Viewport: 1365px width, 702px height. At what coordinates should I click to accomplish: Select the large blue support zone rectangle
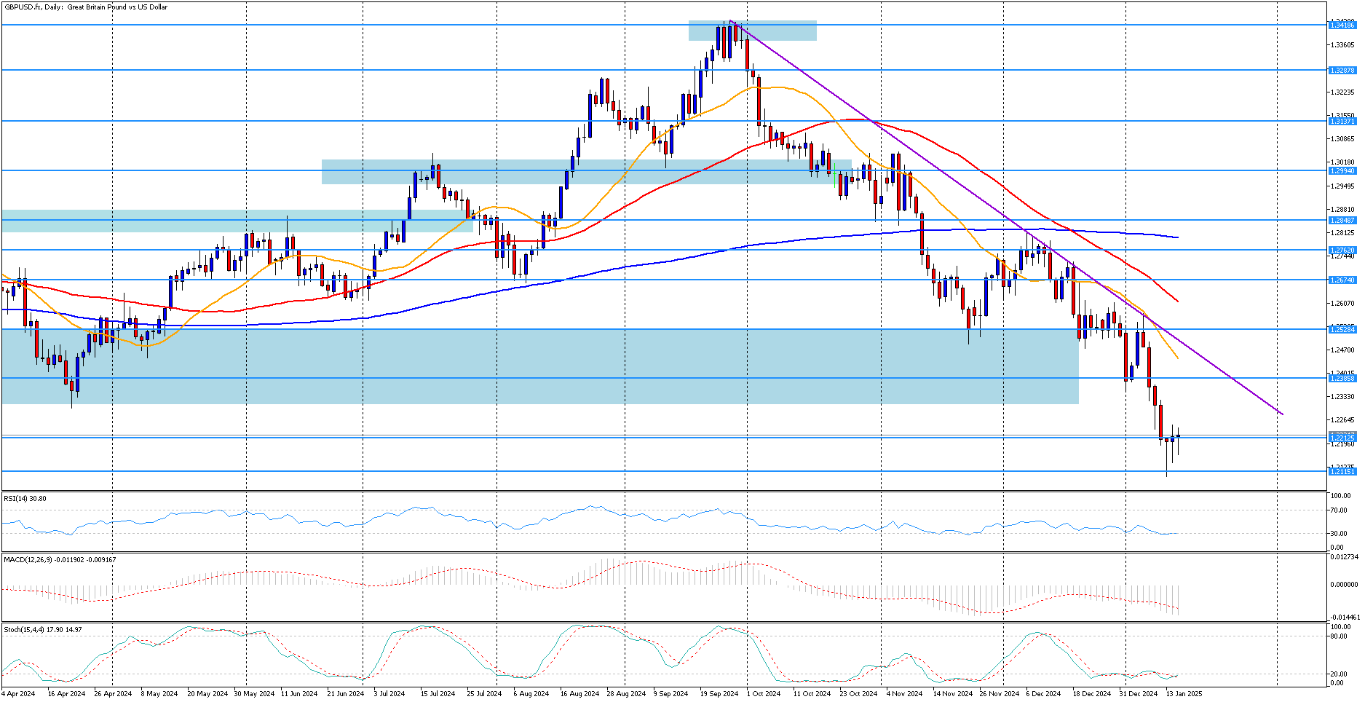(539, 366)
